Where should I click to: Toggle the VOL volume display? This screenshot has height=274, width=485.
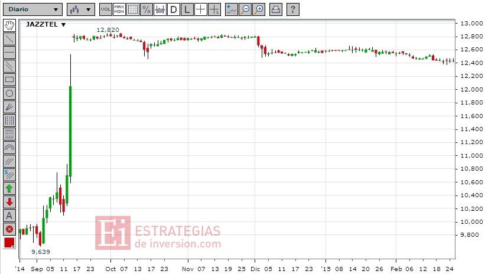[x=106, y=9]
